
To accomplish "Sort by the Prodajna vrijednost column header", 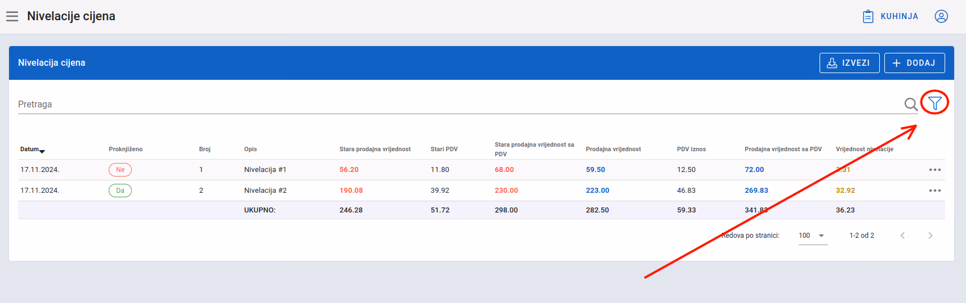I will 613,150.
